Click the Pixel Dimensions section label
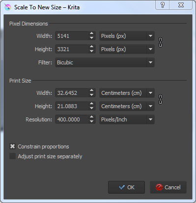This screenshot has width=196, height=203. [28, 24]
